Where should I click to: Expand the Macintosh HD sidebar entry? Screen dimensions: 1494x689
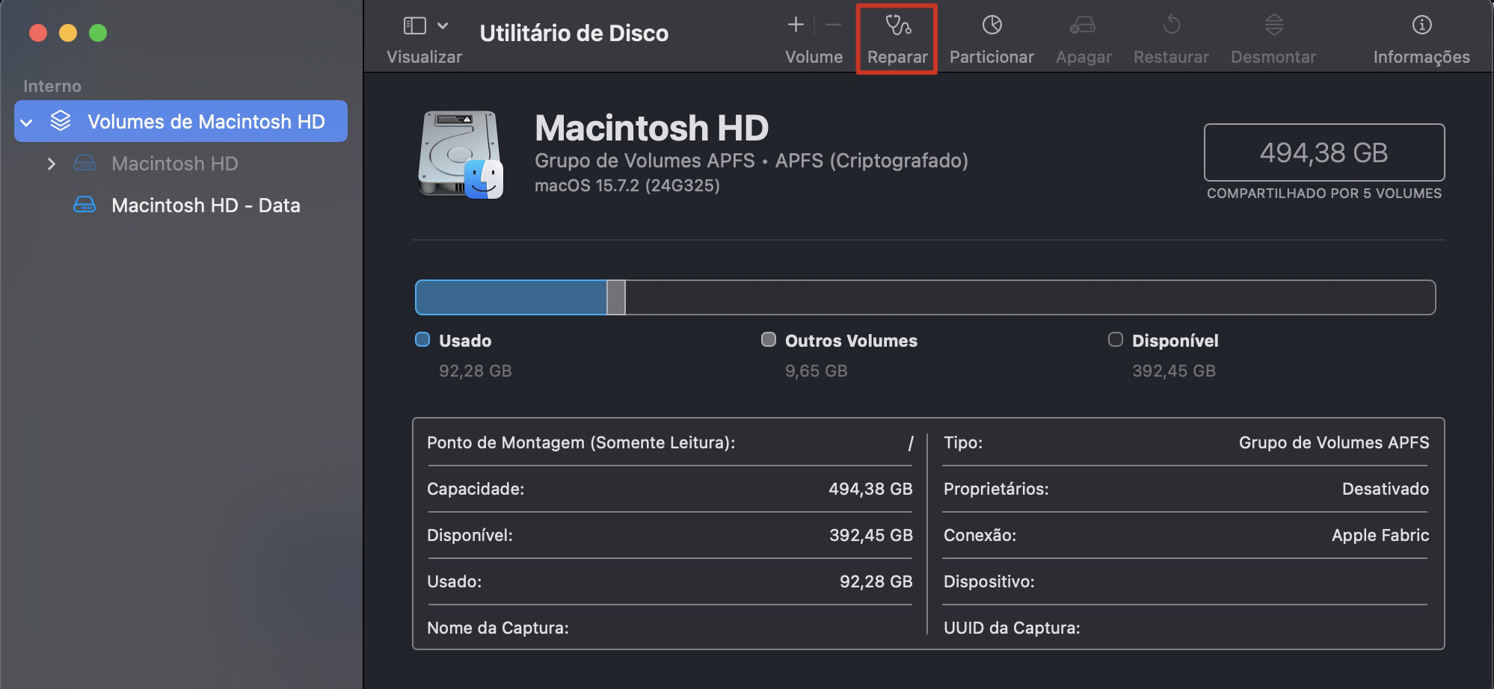coord(52,163)
